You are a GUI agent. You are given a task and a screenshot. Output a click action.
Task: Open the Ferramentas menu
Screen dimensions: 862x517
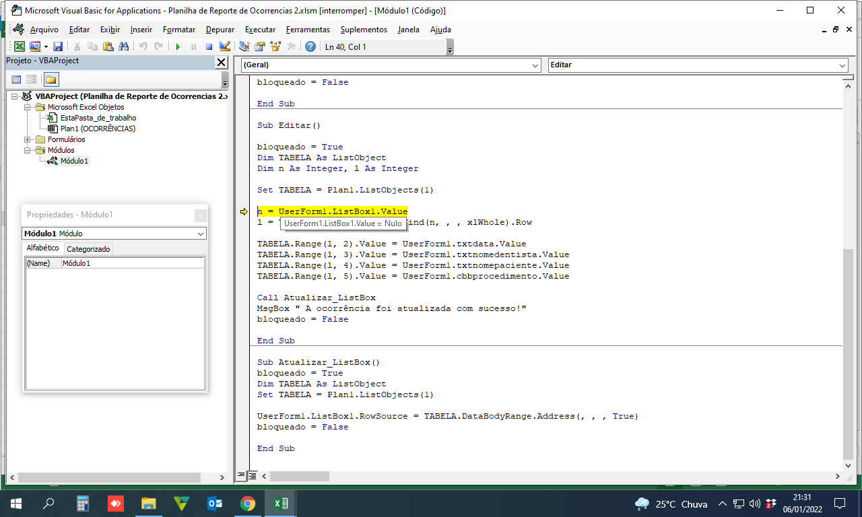(x=308, y=30)
